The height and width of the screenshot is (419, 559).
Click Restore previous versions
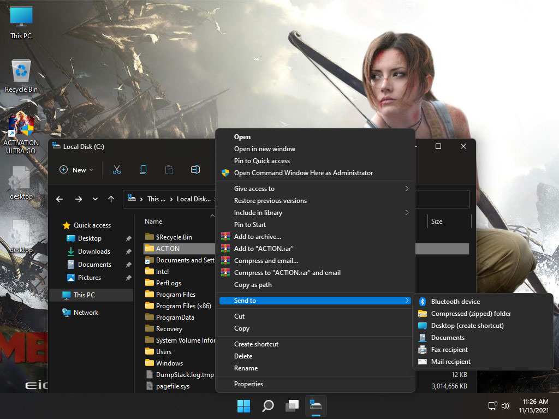click(315, 201)
